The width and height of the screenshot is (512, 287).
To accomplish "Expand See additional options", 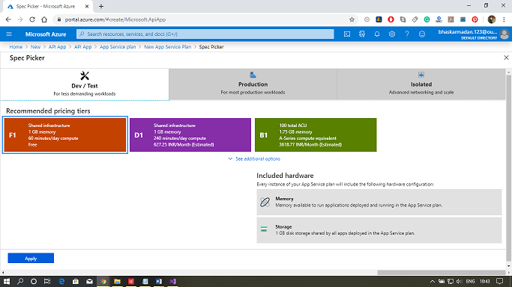I will tap(254, 158).
